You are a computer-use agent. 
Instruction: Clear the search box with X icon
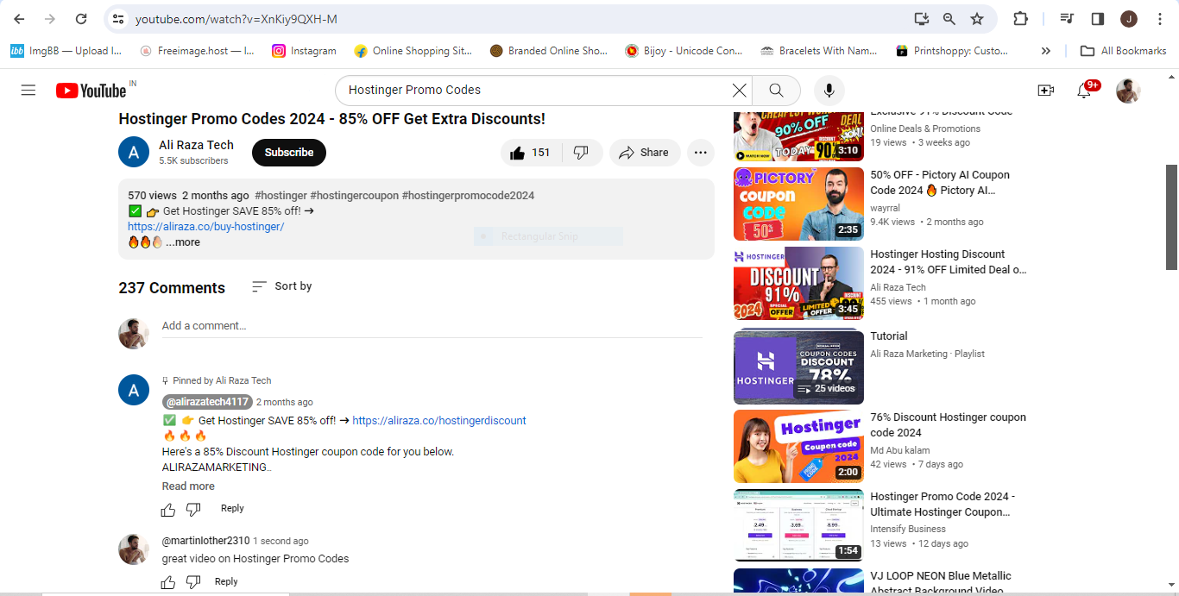click(740, 90)
